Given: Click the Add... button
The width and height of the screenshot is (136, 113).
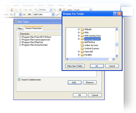Looking at the screenshot, I should pos(74,82).
